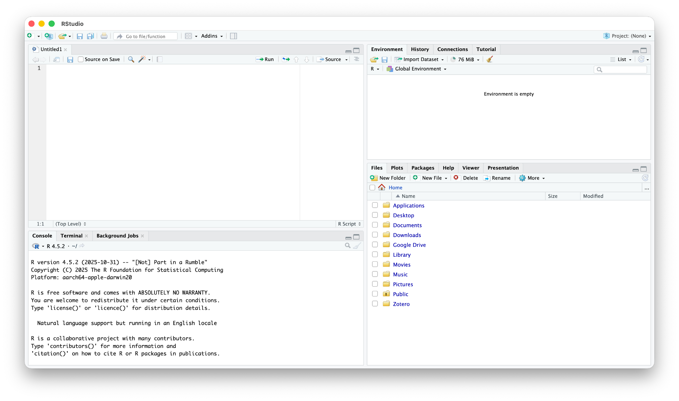Open the Project: (None) menu
This screenshot has width=679, height=401.
pos(627,36)
